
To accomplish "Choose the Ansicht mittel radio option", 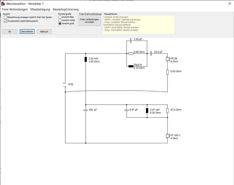I will (x=60, y=20).
